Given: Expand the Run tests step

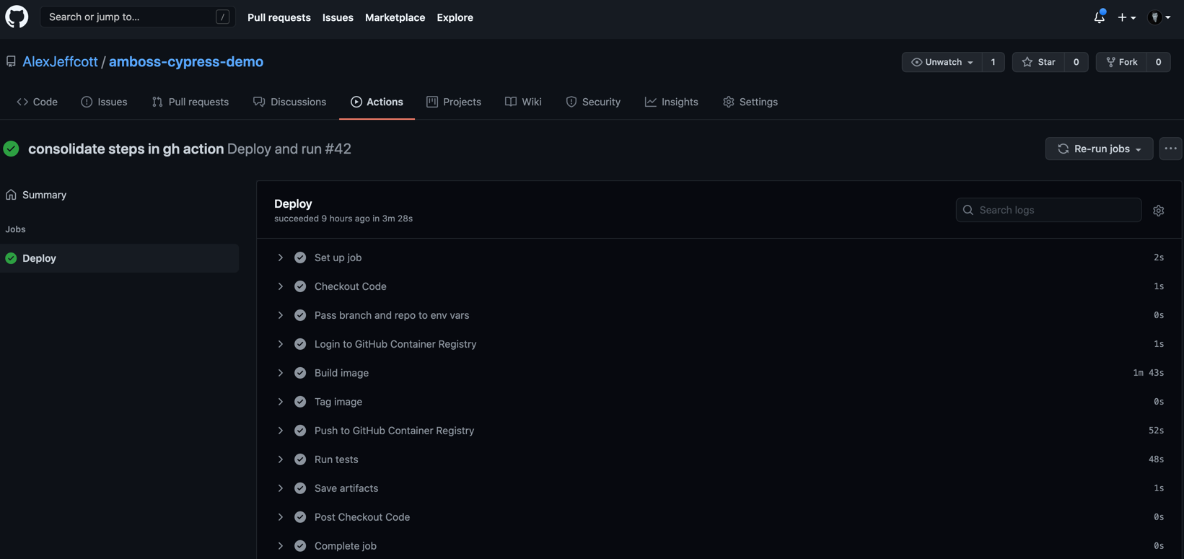Looking at the screenshot, I should tap(281, 459).
